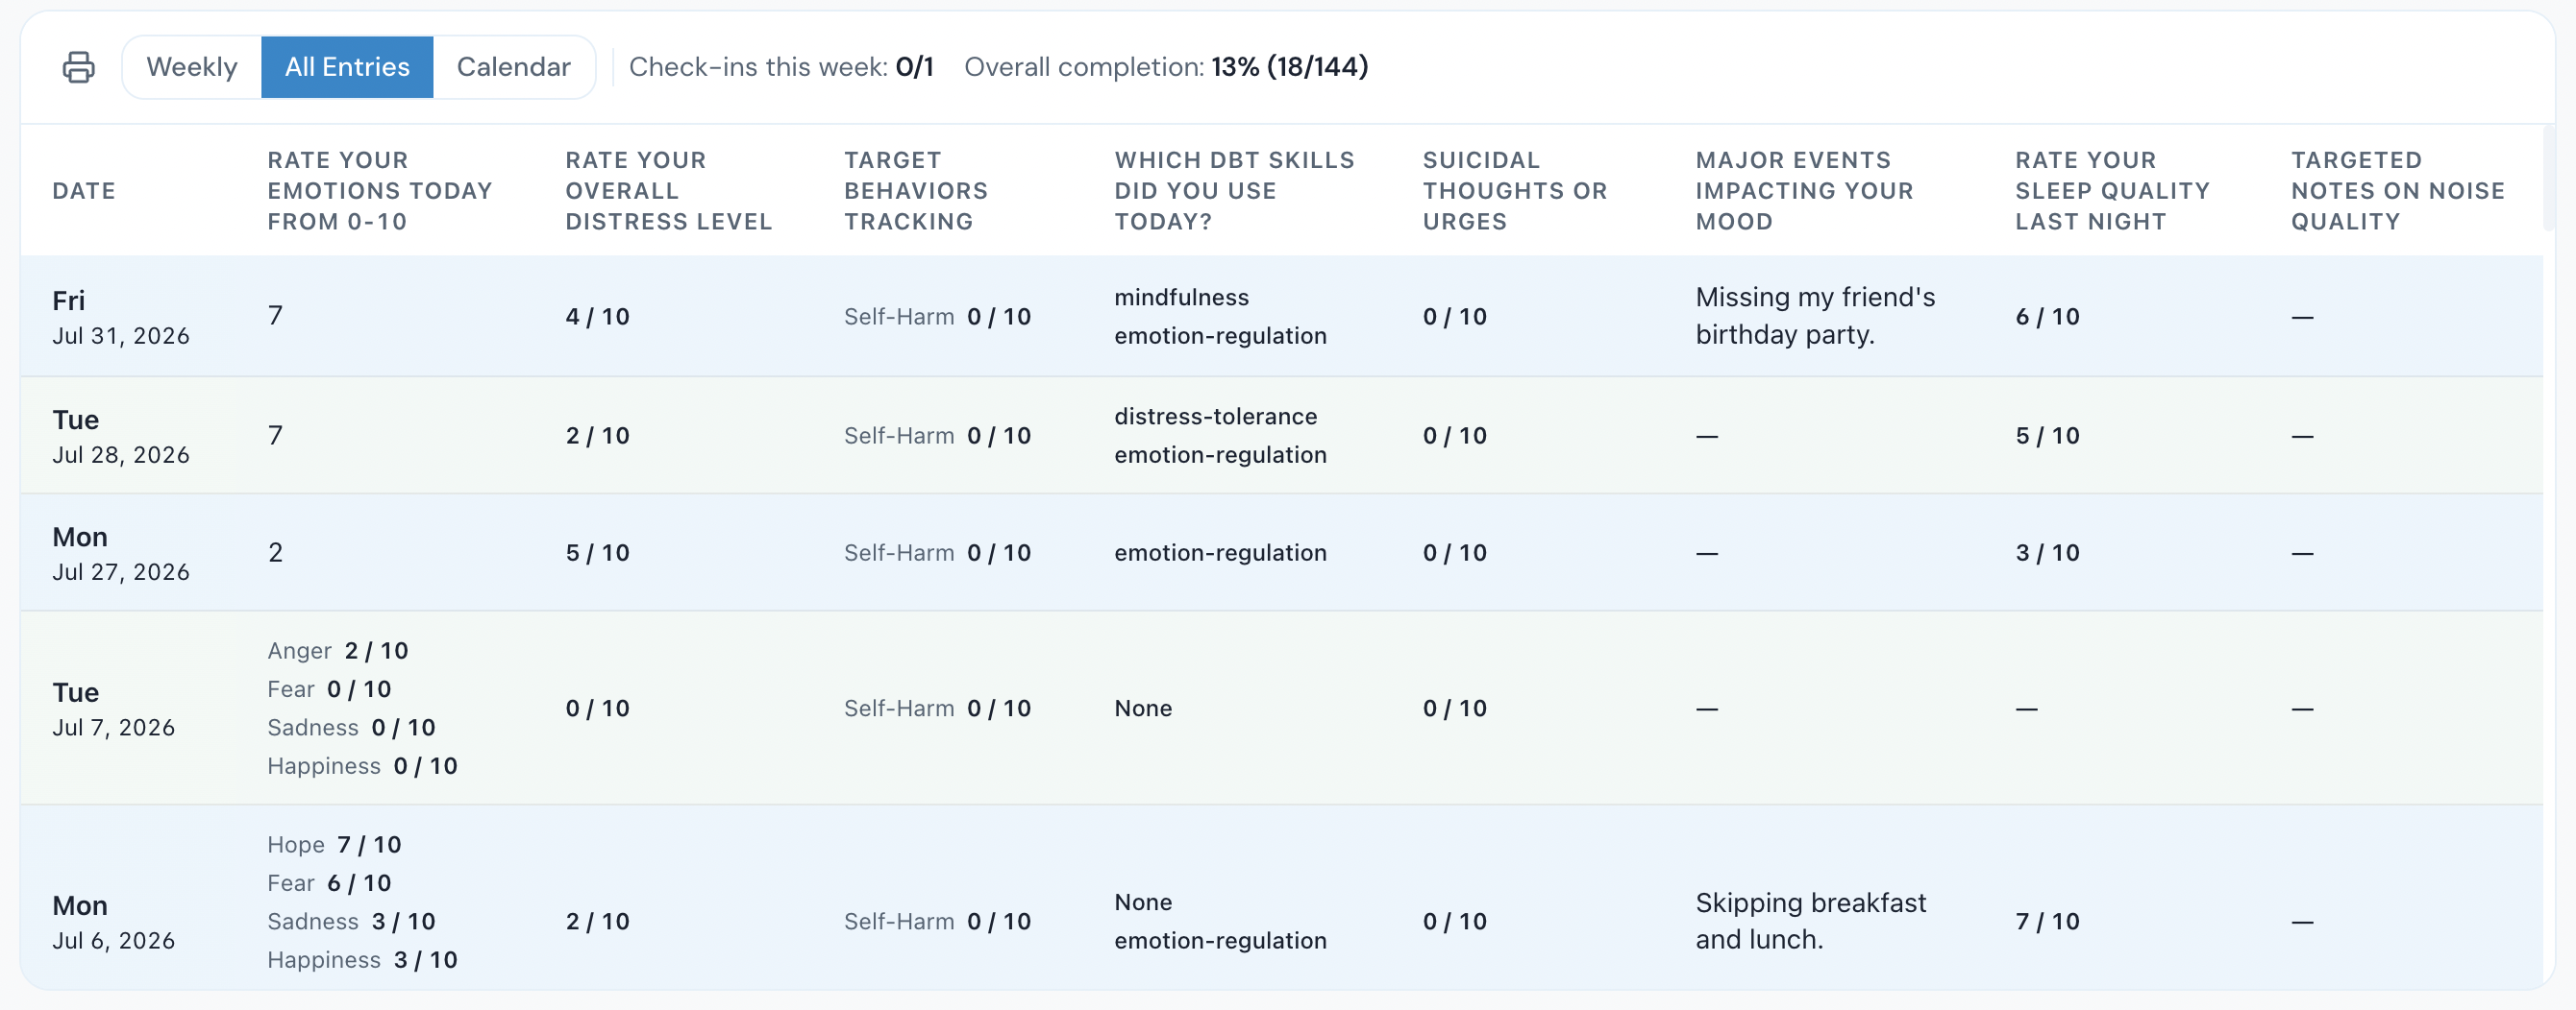Select the All Entries tab
2576x1010 pixels.
click(347, 67)
